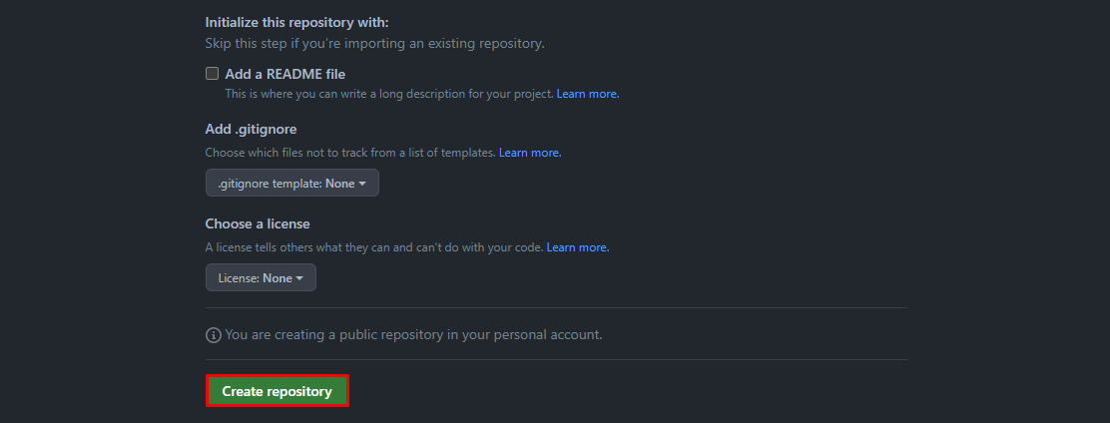Click the README long description helper text
The height and width of the screenshot is (423, 1110).
point(389,94)
